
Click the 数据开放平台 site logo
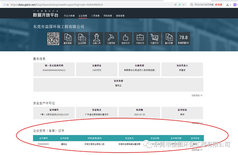coord(46,13)
